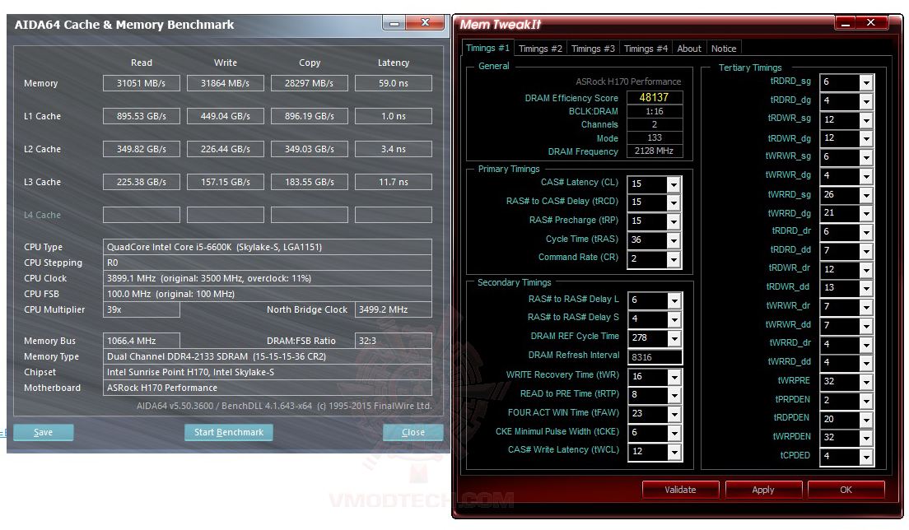Expand the Command Rate (CR) dropdown

[x=673, y=260]
